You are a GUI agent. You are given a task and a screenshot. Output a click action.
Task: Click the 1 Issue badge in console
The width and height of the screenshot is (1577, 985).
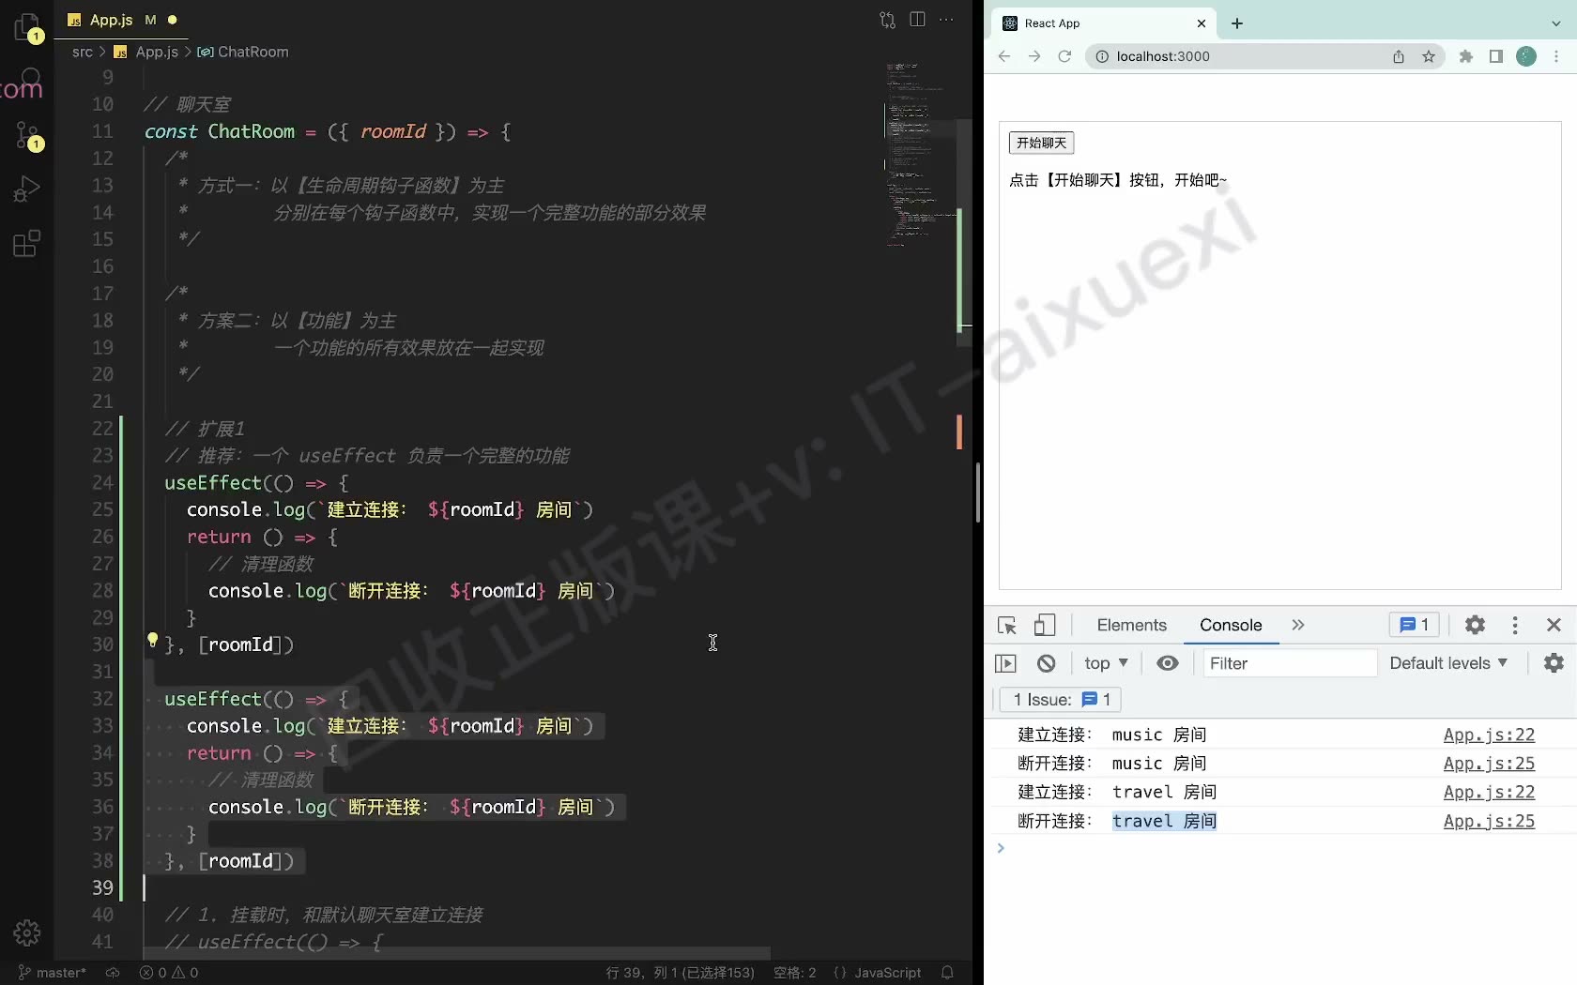pos(1062,700)
